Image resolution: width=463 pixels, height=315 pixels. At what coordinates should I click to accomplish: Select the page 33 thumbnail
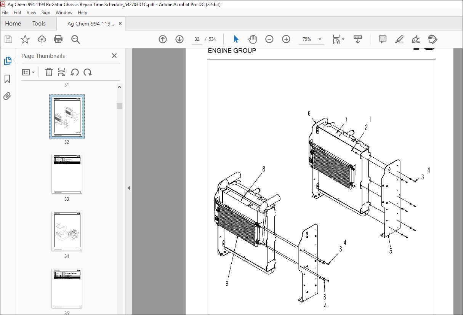click(x=67, y=174)
